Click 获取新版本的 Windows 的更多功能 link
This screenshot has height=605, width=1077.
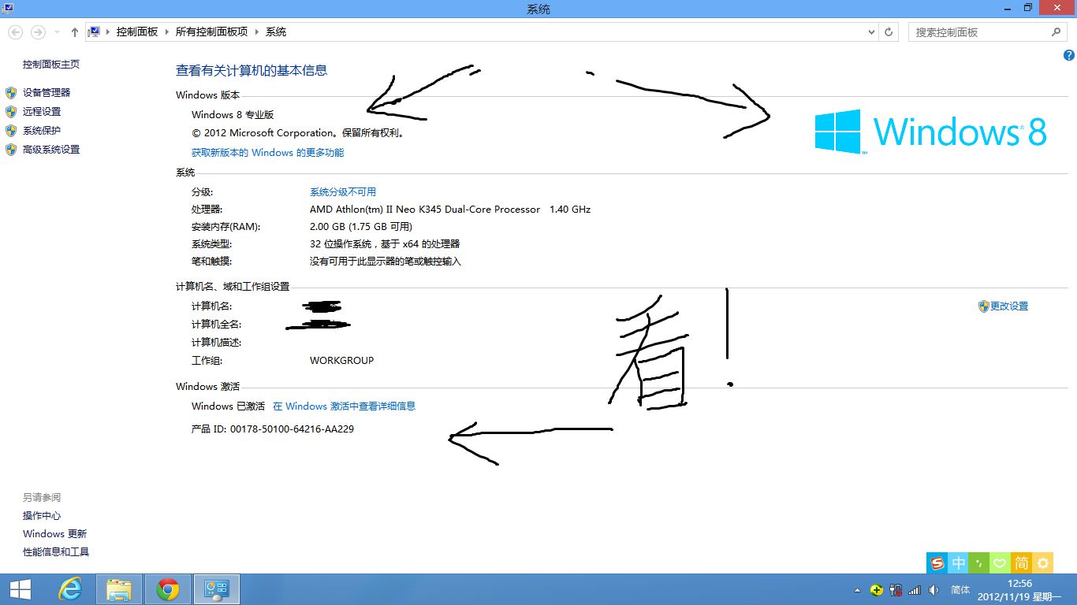(268, 153)
